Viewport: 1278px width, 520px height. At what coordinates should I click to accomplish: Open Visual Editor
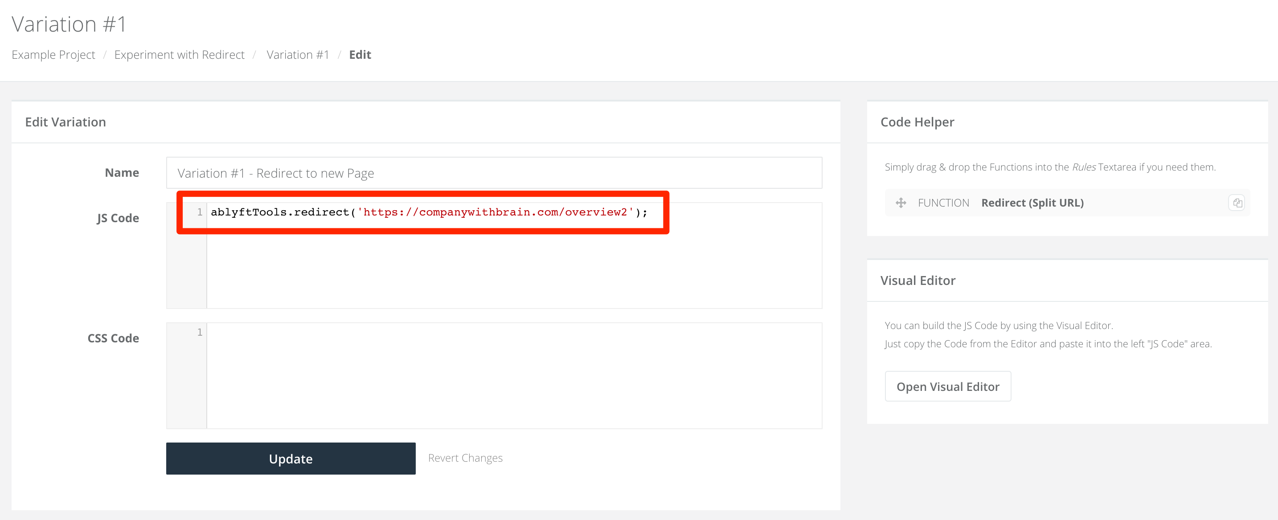point(948,386)
